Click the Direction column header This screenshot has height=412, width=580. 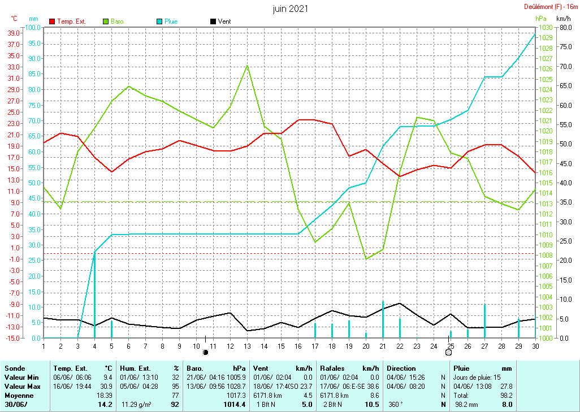401,368
